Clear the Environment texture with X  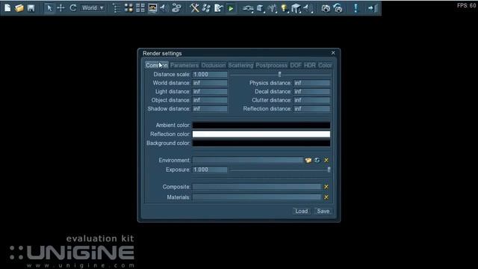pos(326,160)
